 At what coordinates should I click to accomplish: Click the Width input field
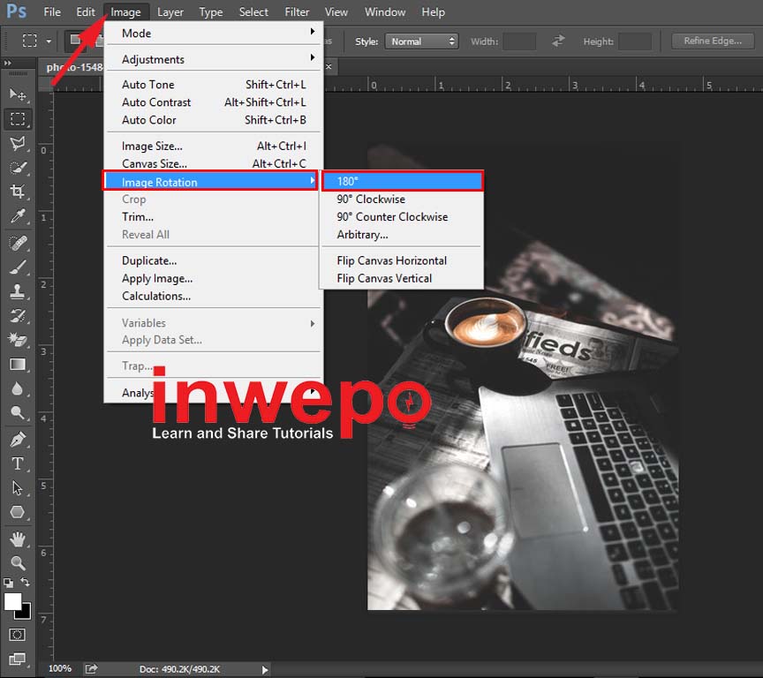coord(519,41)
